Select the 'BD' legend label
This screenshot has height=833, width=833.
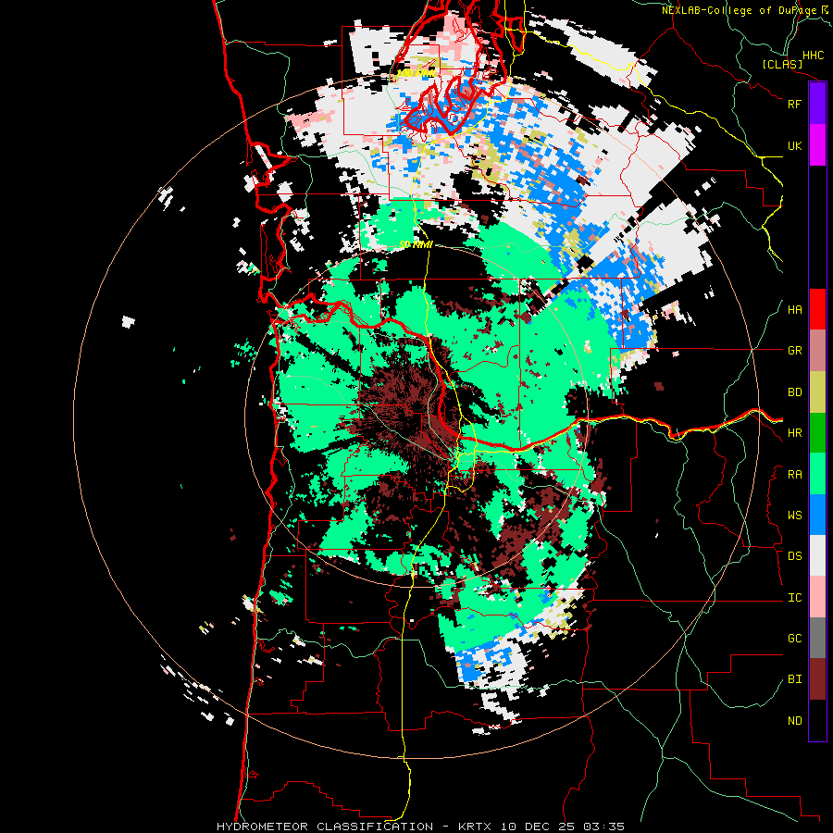794,392
